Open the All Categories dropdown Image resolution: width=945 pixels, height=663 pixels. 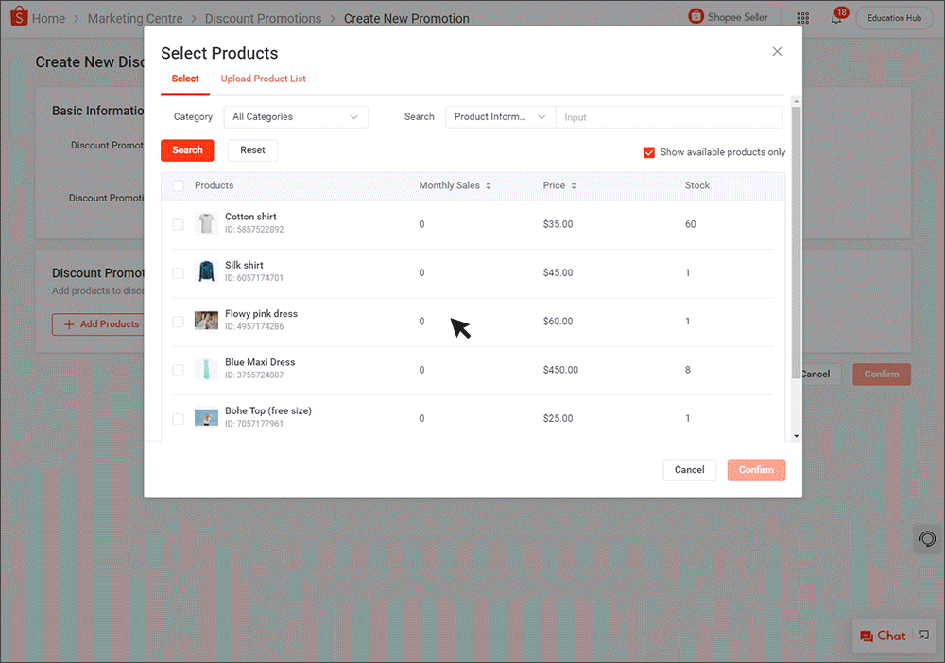[296, 116]
